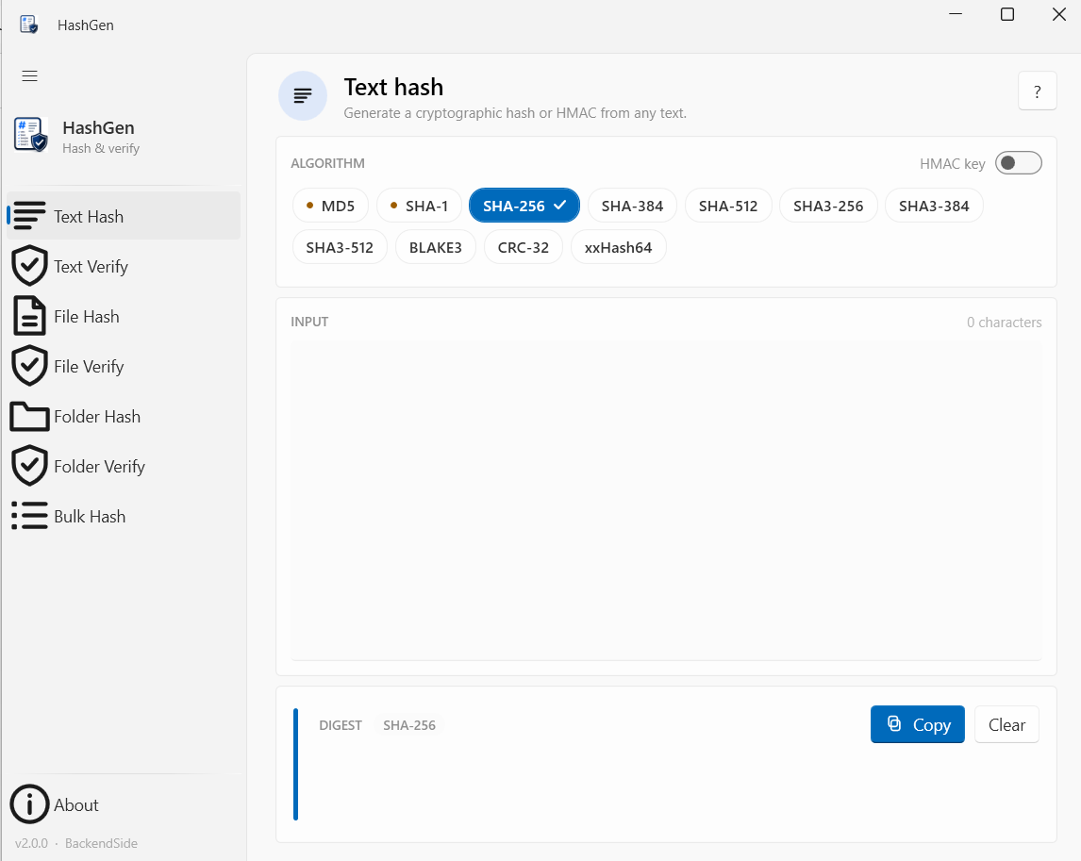1081x861 pixels.
Task: Click the About info circle icon
Action: point(29,803)
